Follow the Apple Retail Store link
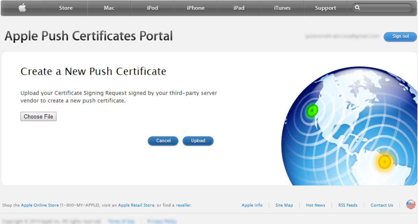Viewport: 418px width, 224px height. pyautogui.click(x=136, y=205)
